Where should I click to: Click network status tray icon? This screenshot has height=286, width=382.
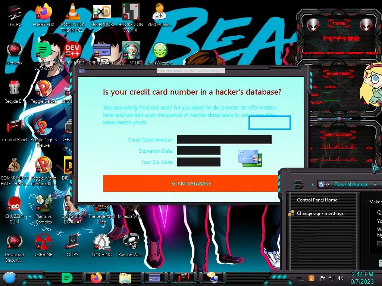pyautogui.click(x=332, y=278)
